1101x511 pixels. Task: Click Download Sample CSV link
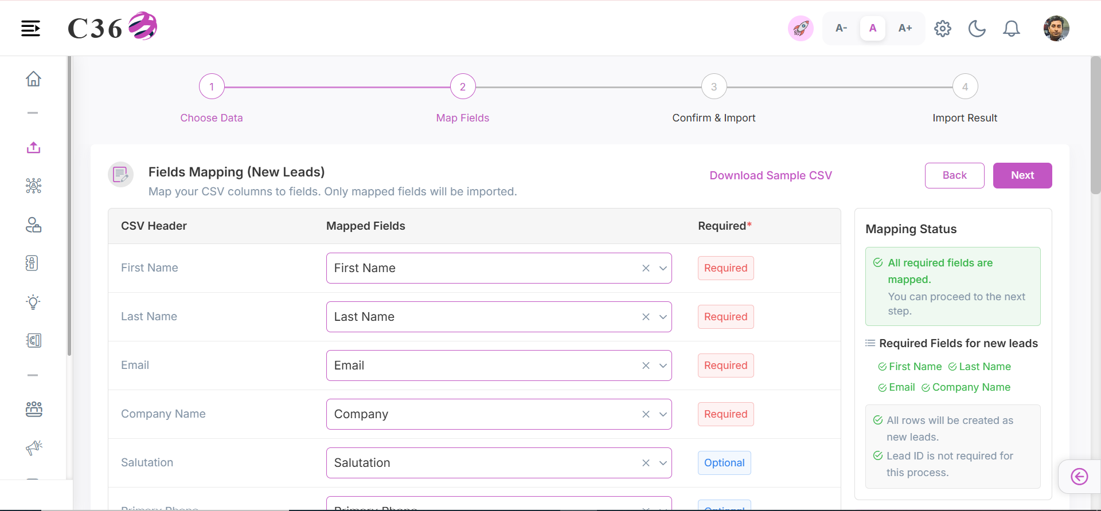click(x=771, y=175)
